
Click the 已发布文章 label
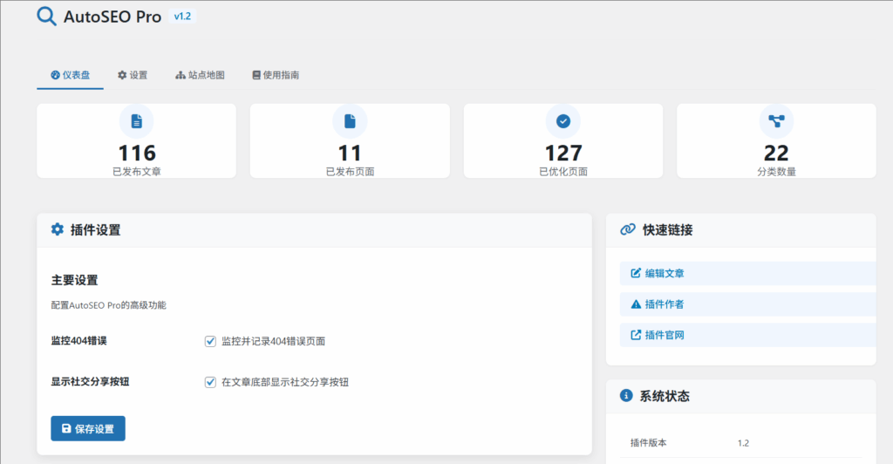[137, 171]
